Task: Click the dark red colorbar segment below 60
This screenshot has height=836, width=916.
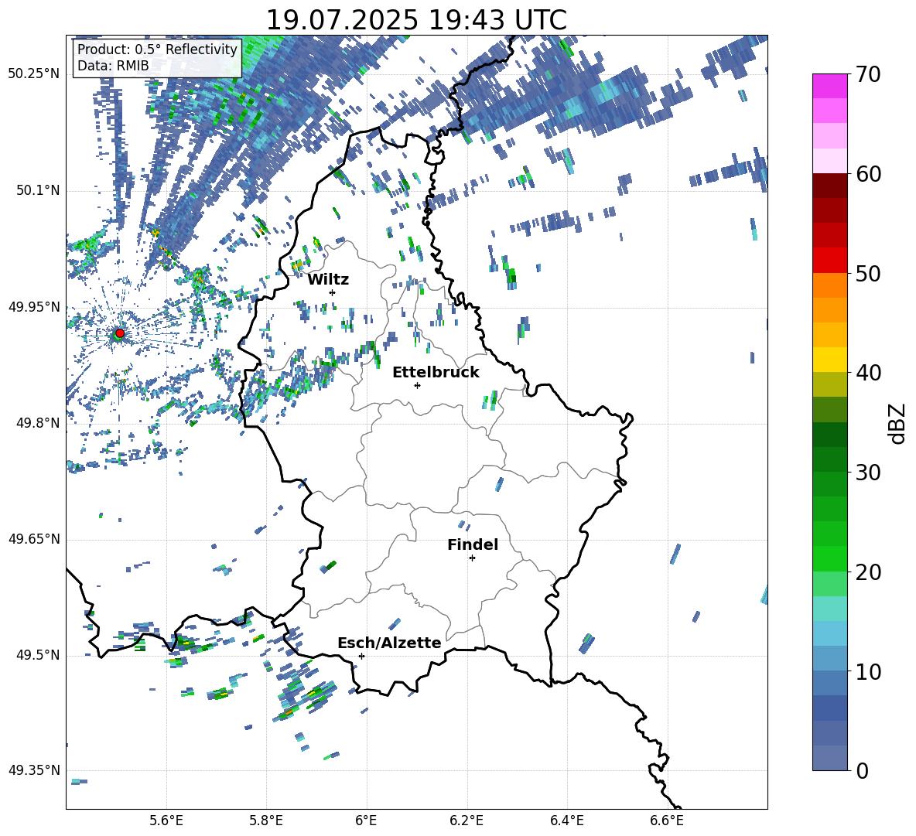Action: click(829, 185)
